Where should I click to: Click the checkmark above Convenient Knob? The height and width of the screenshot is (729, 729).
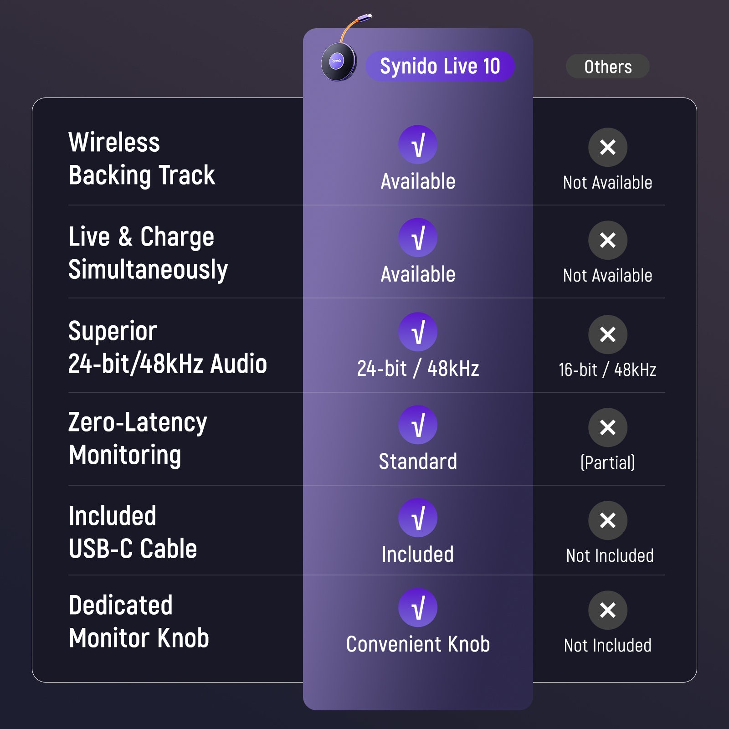tap(418, 607)
